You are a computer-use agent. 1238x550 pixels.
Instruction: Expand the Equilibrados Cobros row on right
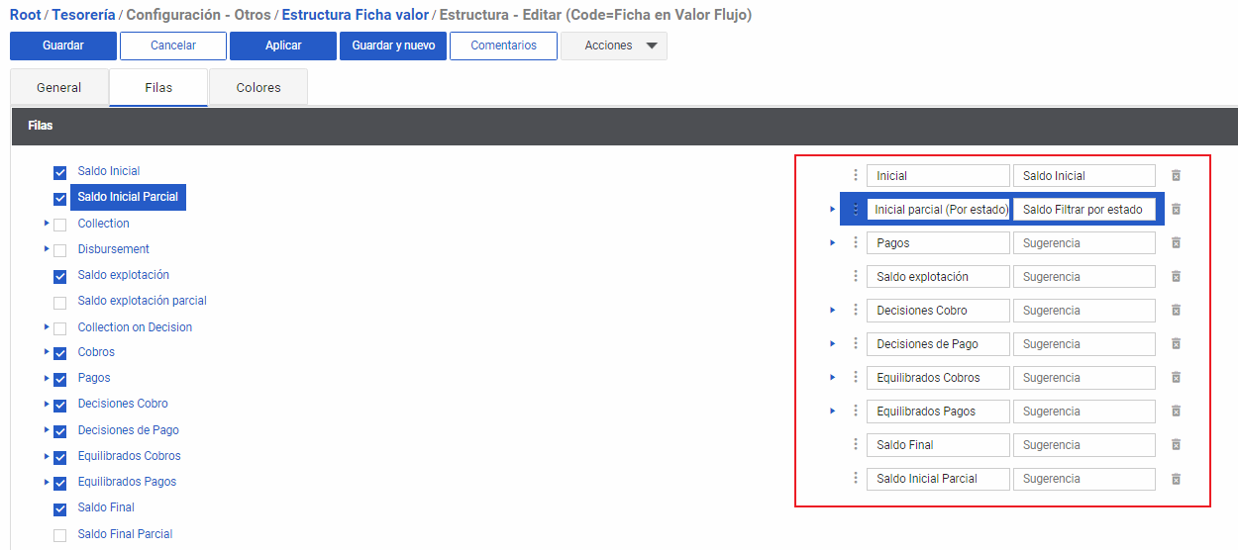(x=833, y=378)
